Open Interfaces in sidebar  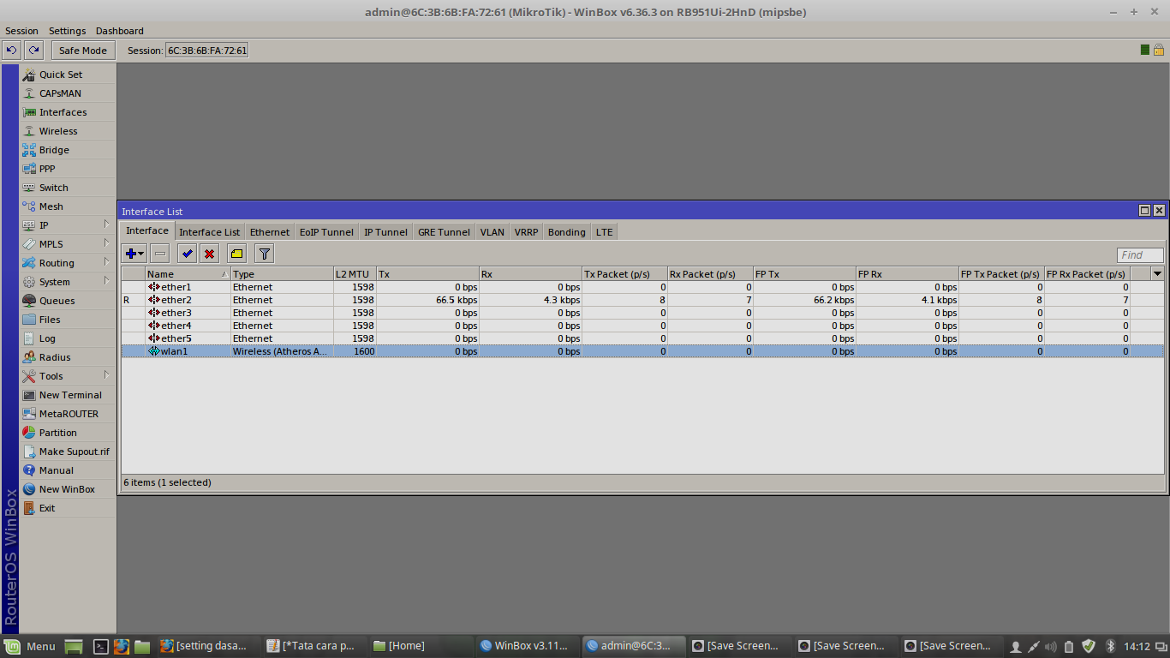pos(68,112)
